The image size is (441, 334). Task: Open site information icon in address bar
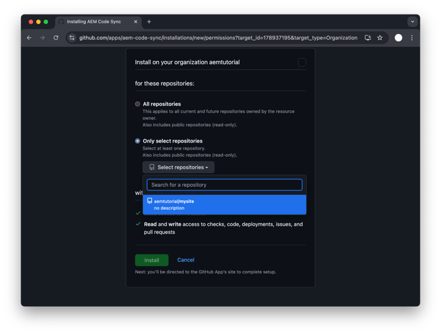[x=72, y=38]
